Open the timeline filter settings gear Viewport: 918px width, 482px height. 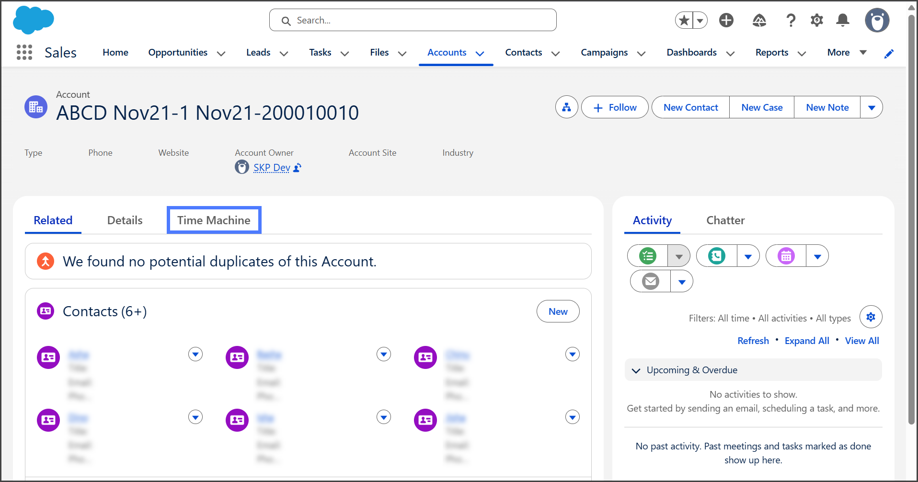click(871, 317)
